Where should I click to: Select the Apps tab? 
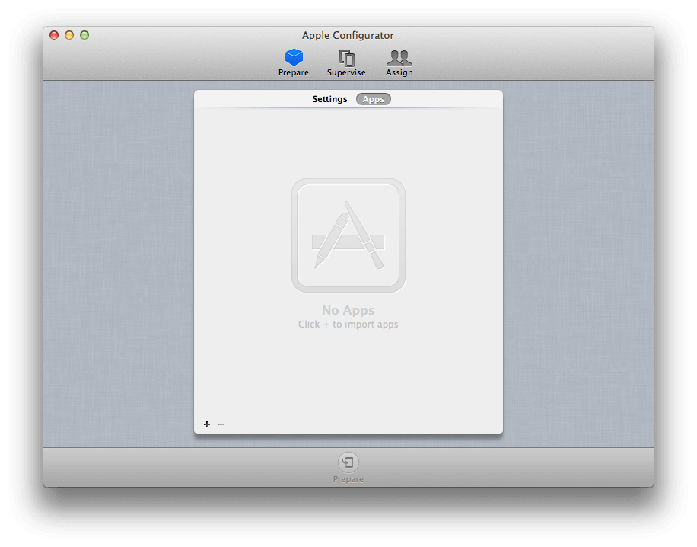(x=374, y=99)
